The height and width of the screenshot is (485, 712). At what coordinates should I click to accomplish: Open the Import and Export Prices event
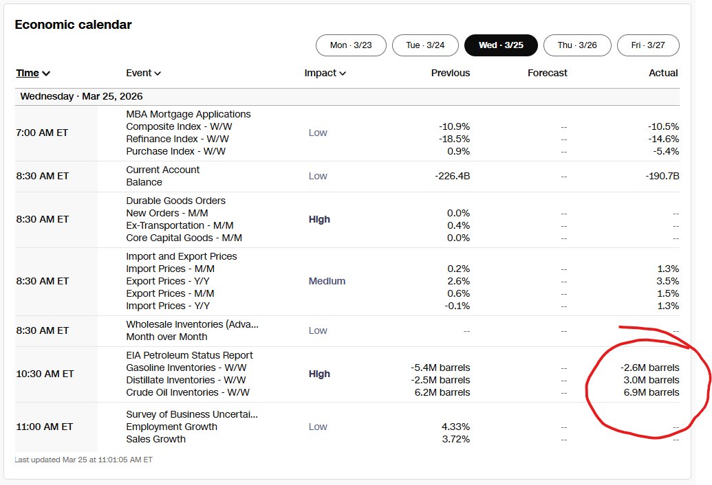click(181, 256)
